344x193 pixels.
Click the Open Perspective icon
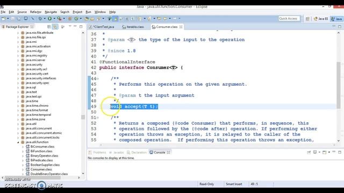[x=307, y=19]
